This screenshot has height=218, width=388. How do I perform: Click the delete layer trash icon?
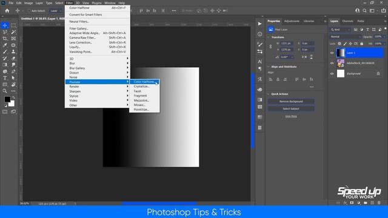(379, 203)
